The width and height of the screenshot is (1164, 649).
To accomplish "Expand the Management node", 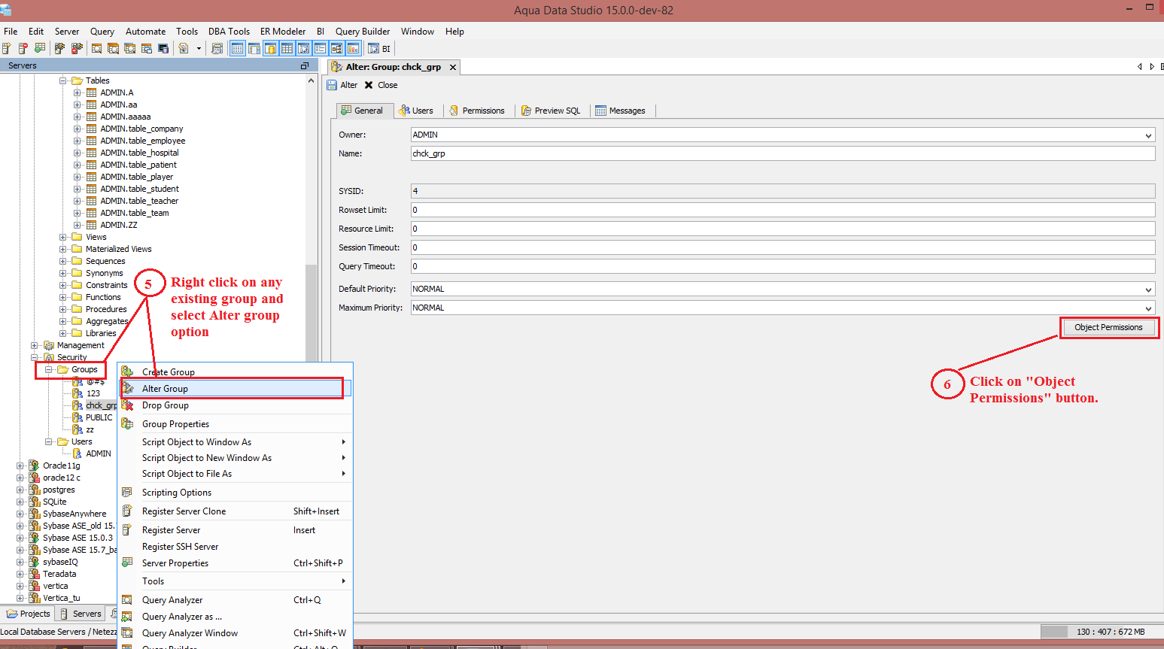I will click(x=35, y=345).
